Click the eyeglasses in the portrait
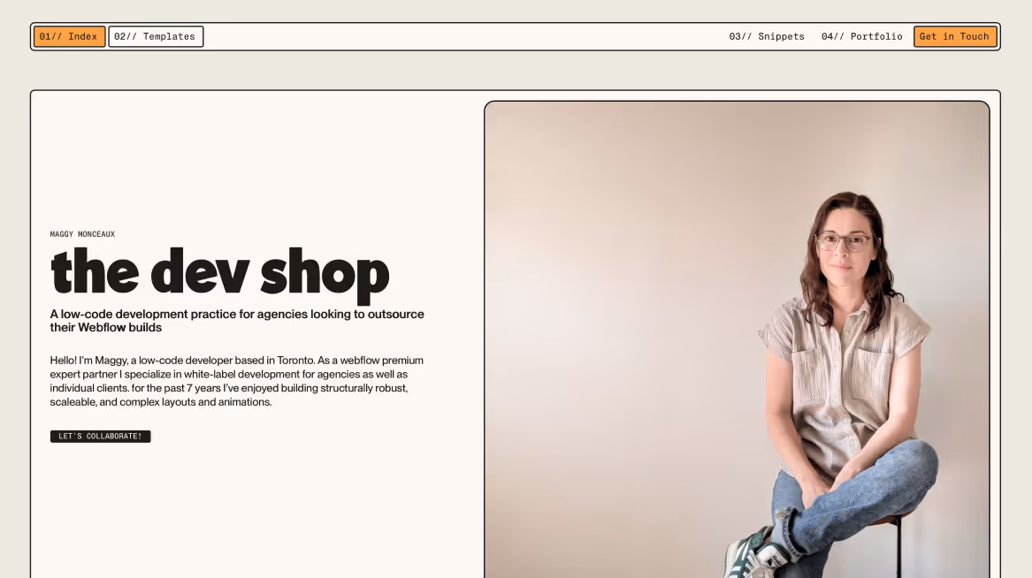The image size is (1032, 578). (843, 241)
